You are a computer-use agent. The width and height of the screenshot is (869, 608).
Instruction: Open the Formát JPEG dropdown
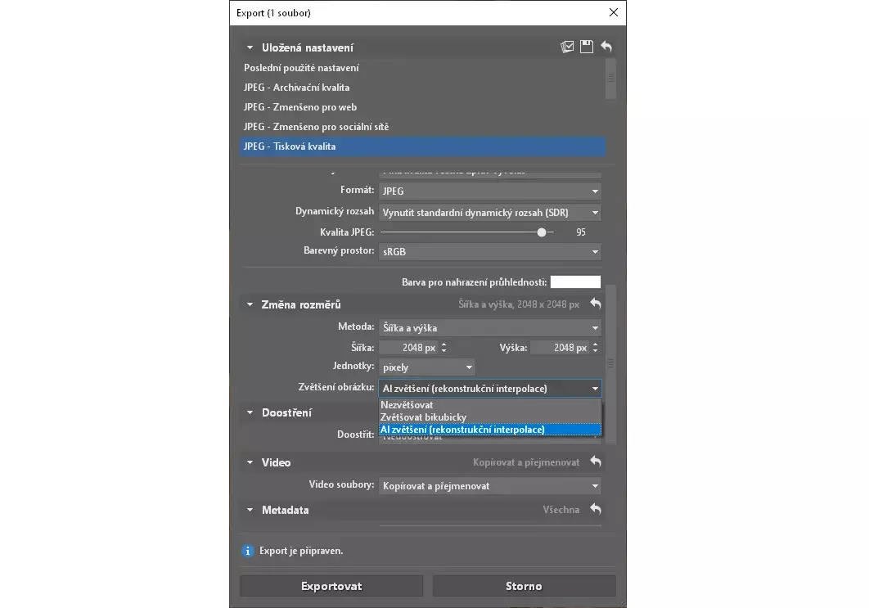pyautogui.click(x=489, y=191)
